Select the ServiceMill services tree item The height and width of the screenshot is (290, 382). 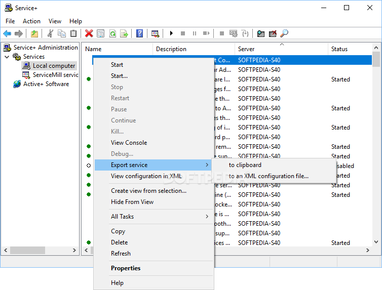56,75
